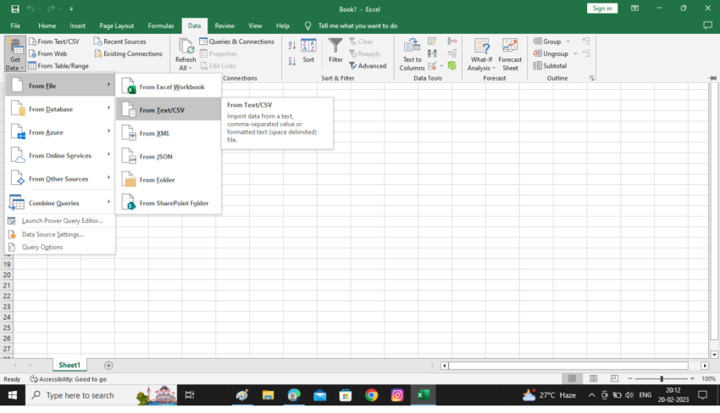Choose From Folder
The height and width of the screenshot is (413, 720).
169,180
